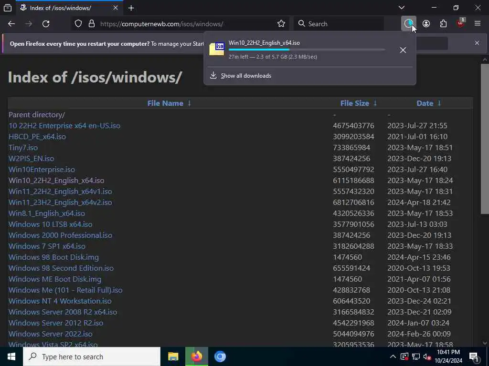Click the Win10_22H2_English_x64.iso download entry
Viewport: 489px width, 366px height.
point(299,50)
